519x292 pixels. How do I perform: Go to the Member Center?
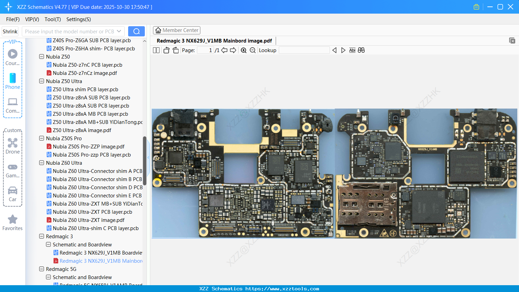click(x=177, y=30)
